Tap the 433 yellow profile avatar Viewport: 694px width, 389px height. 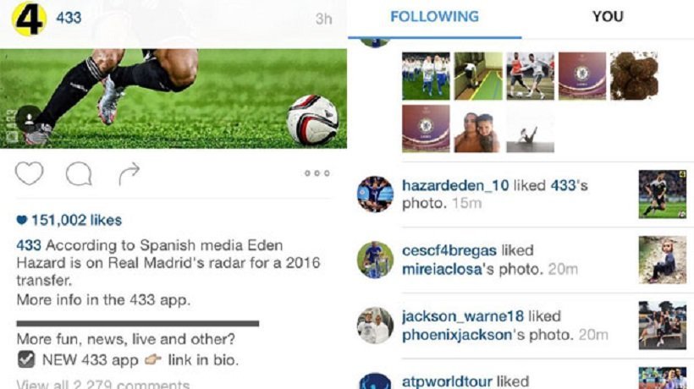pos(29,18)
